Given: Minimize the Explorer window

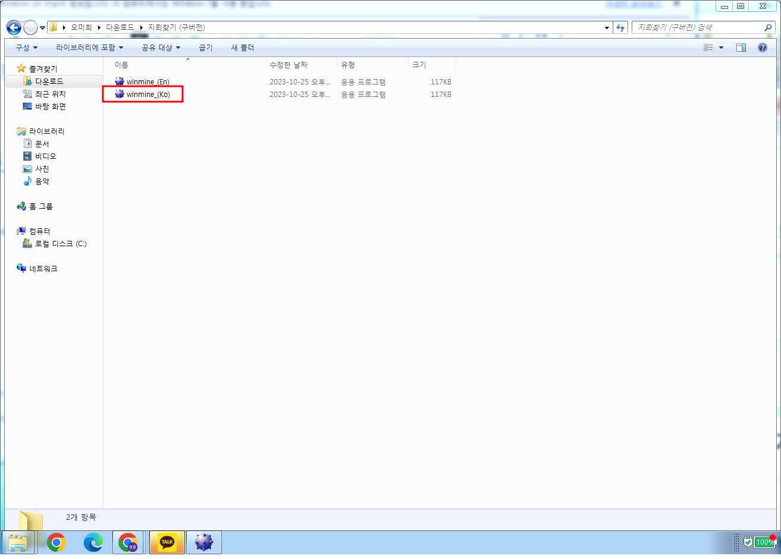Looking at the screenshot, I should pos(724,7).
